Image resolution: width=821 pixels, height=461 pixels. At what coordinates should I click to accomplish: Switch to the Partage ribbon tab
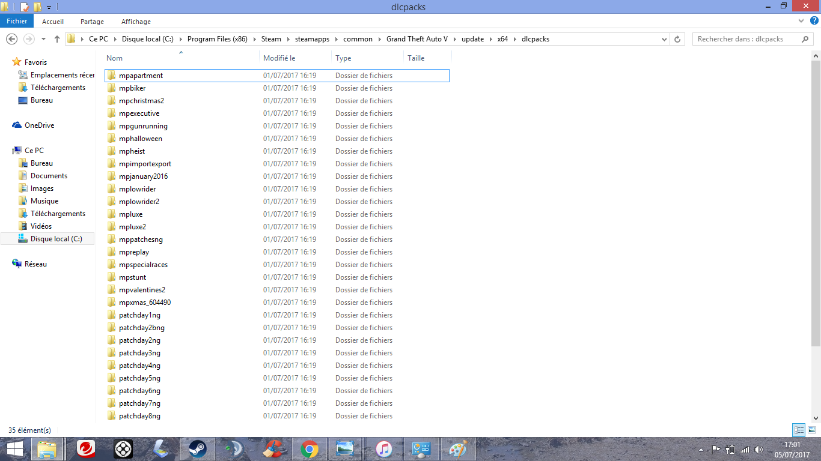pyautogui.click(x=92, y=22)
